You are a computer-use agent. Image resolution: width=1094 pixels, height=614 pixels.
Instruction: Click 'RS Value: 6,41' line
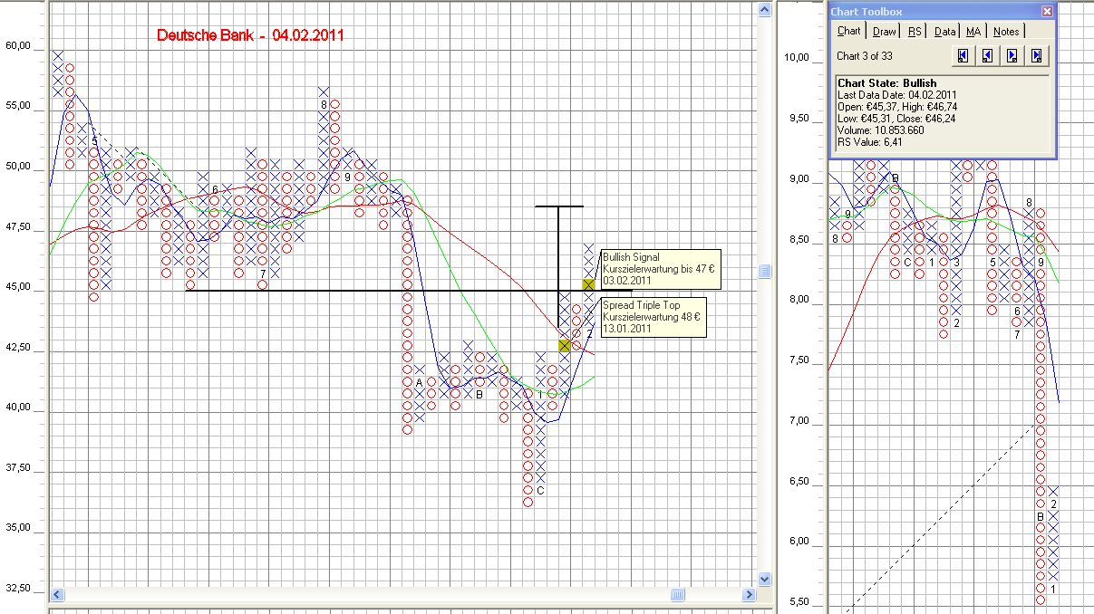point(870,141)
